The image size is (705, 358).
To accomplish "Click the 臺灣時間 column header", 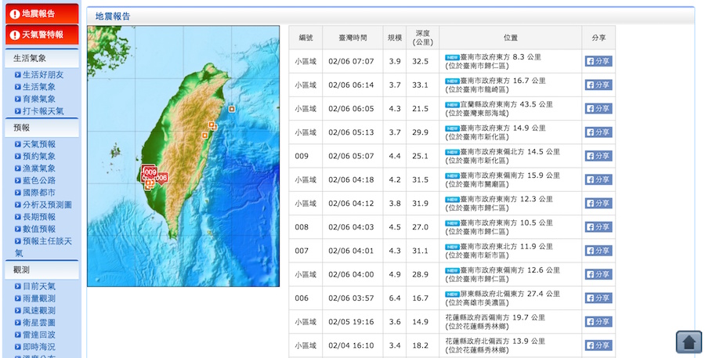I will click(353, 38).
